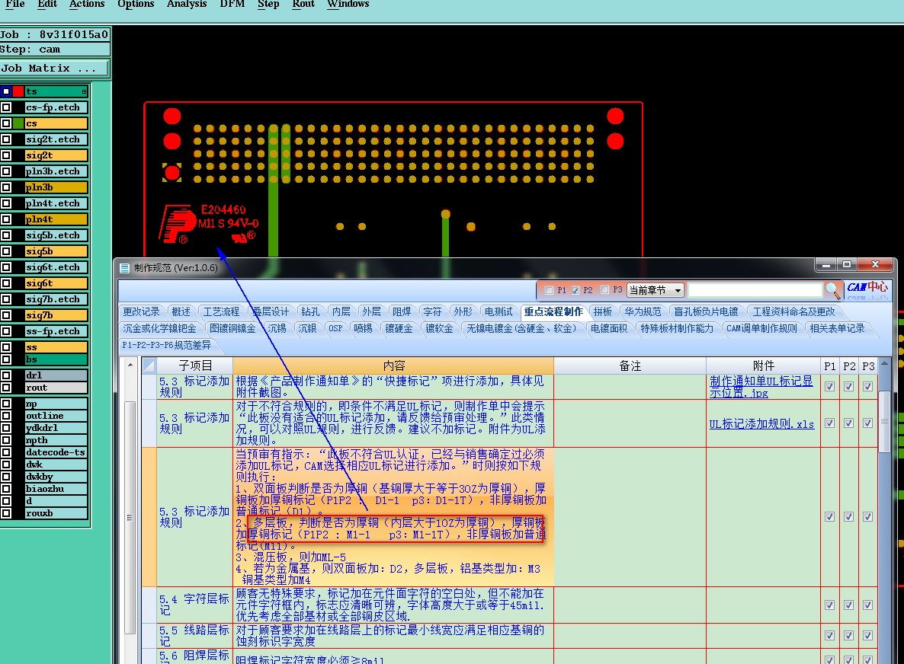The width and height of the screenshot is (904, 664).
Task: Click the 制作规范 window title icon
Action: click(x=124, y=268)
